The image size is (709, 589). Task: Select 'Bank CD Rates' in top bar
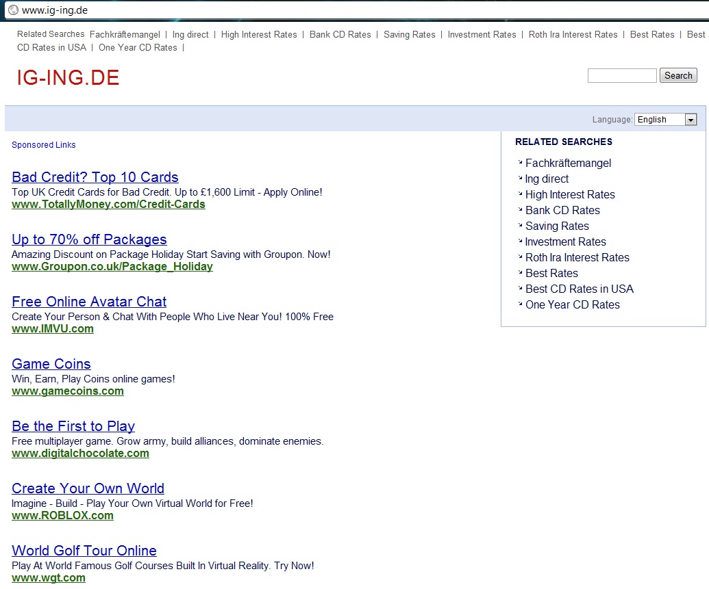[x=340, y=35]
